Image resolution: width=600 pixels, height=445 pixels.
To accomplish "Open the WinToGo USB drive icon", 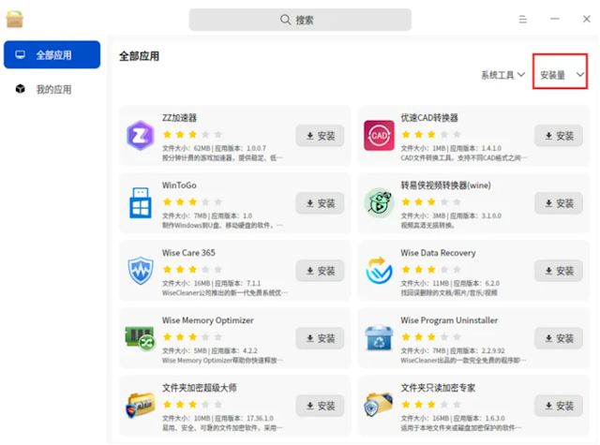I will click(x=141, y=202).
